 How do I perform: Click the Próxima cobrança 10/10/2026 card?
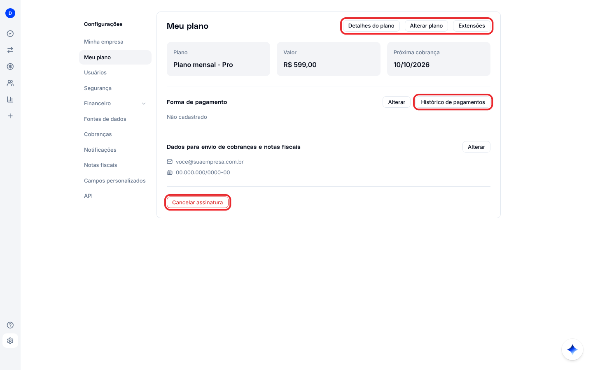click(x=439, y=59)
